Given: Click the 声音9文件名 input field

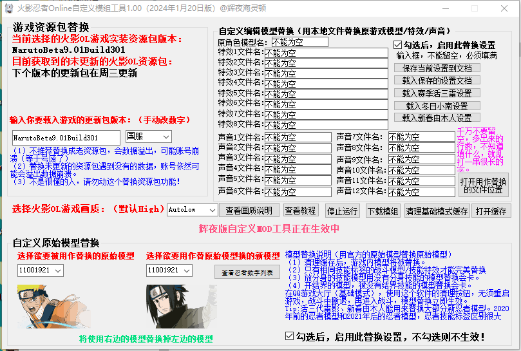Looking at the screenshot, I should pos(422,159).
